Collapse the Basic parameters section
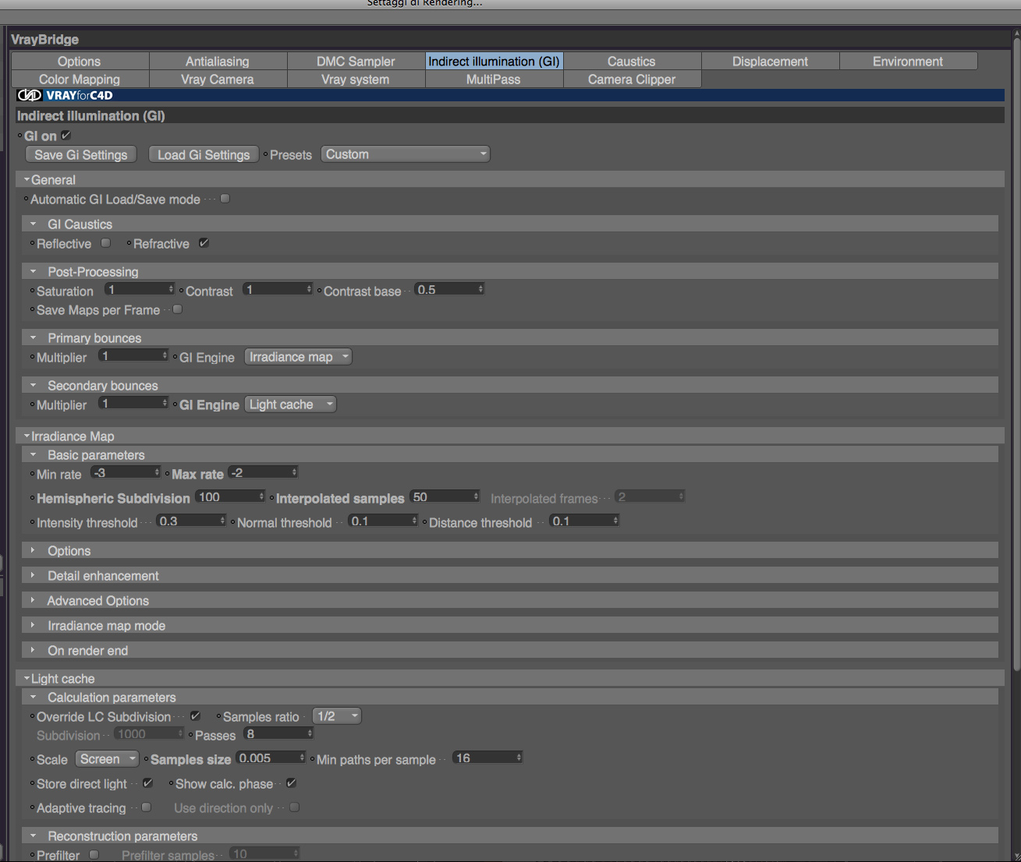The height and width of the screenshot is (862, 1021). (33, 454)
